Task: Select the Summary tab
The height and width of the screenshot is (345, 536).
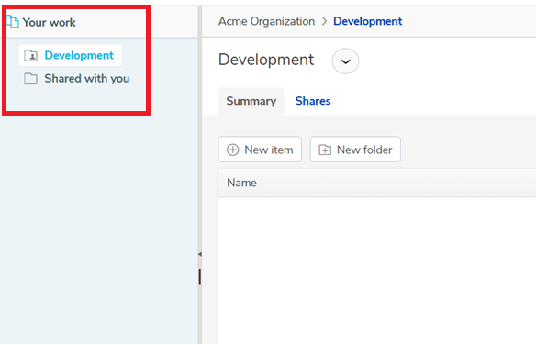Action: pos(251,101)
